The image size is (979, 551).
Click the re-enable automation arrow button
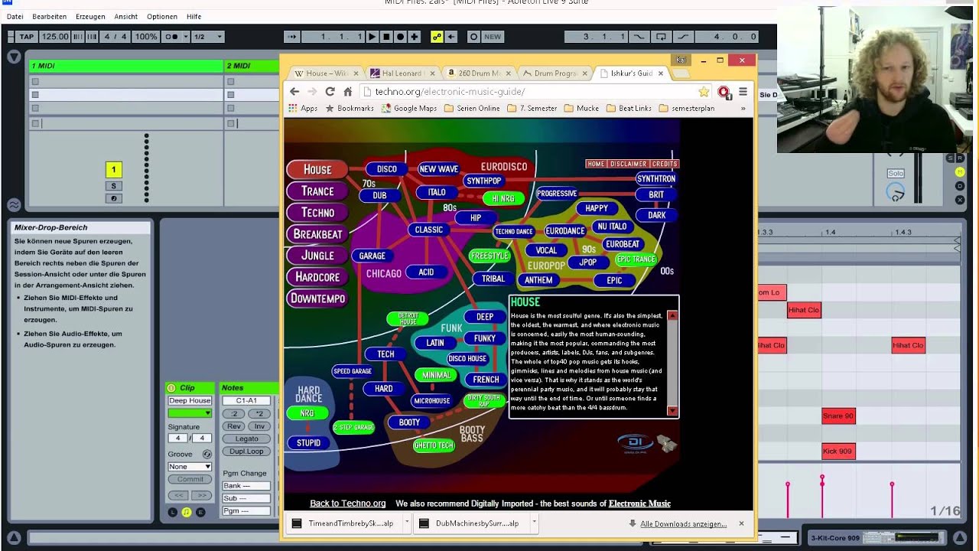[x=451, y=37]
